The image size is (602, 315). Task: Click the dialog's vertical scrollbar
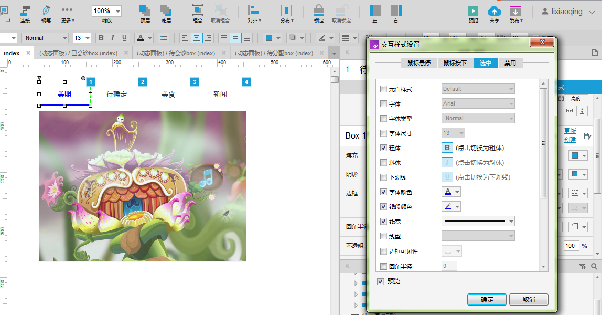coord(543,143)
